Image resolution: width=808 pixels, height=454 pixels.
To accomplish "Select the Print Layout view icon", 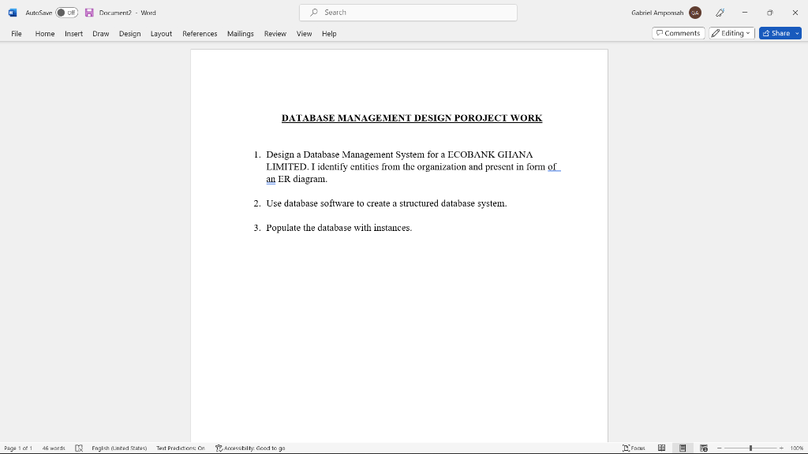I will tap(681, 448).
